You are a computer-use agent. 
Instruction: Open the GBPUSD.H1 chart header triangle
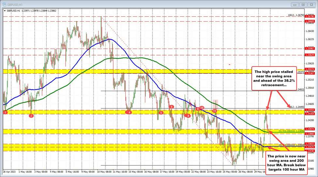5,11
